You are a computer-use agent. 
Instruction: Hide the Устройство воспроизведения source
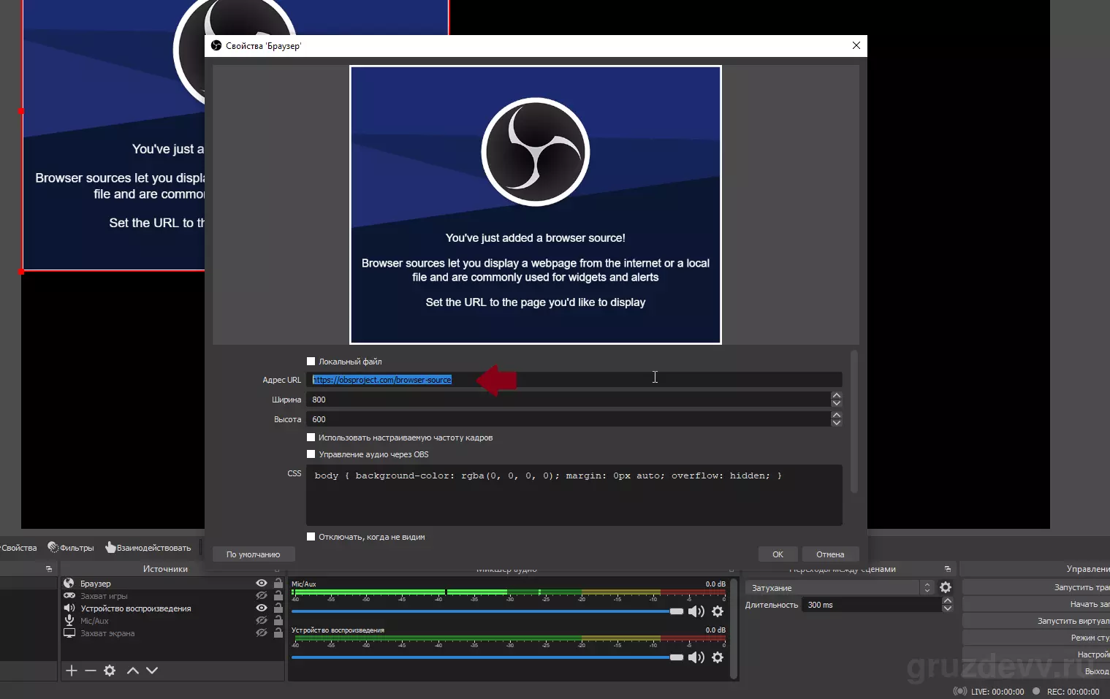tap(261, 608)
